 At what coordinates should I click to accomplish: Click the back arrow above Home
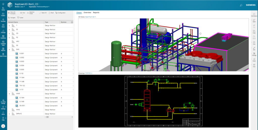(3, 4)
